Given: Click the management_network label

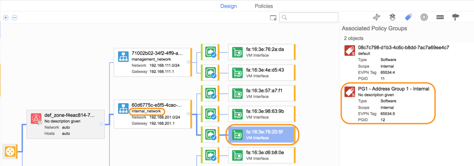Looking at the screenshot, I should pos(151,59).
